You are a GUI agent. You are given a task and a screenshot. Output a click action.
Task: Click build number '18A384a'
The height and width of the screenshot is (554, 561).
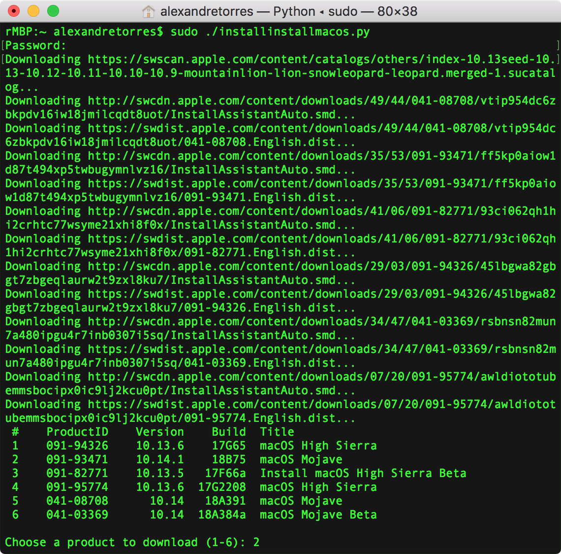(x=222, y=515)
